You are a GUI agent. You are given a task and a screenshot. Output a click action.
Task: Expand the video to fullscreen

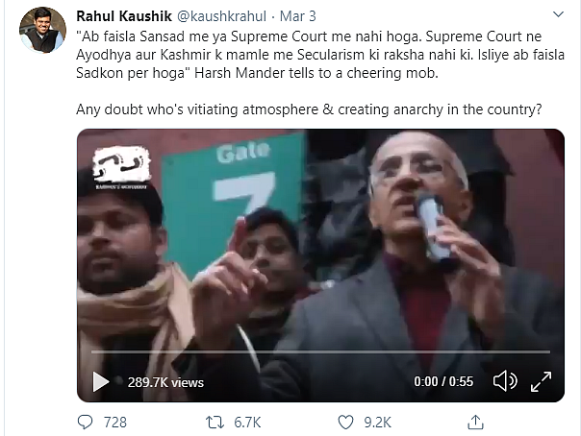point(541,381)
